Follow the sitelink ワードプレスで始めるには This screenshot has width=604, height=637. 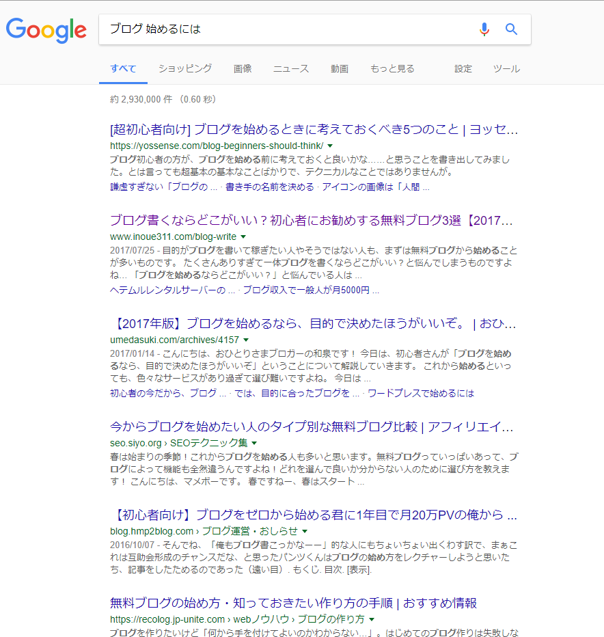point(421,393)
